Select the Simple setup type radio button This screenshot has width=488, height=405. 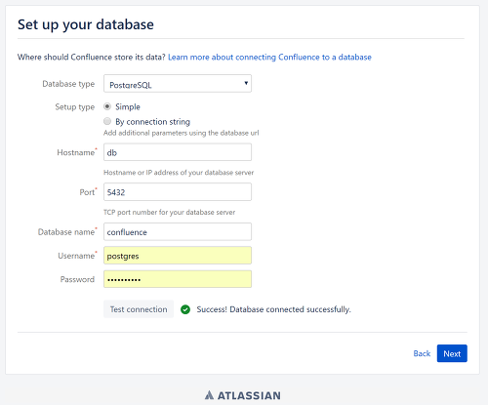coord(107,106)
